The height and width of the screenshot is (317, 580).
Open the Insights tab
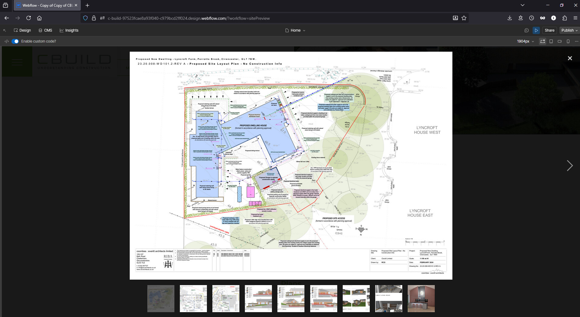point(69,30)
